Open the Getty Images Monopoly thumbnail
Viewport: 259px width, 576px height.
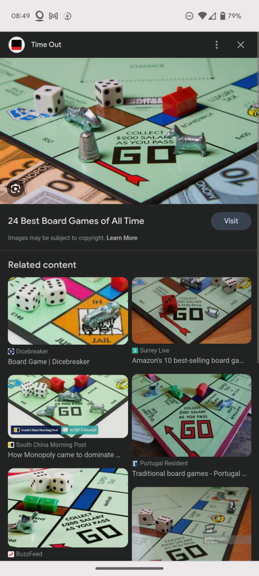[x=192, y=524]
